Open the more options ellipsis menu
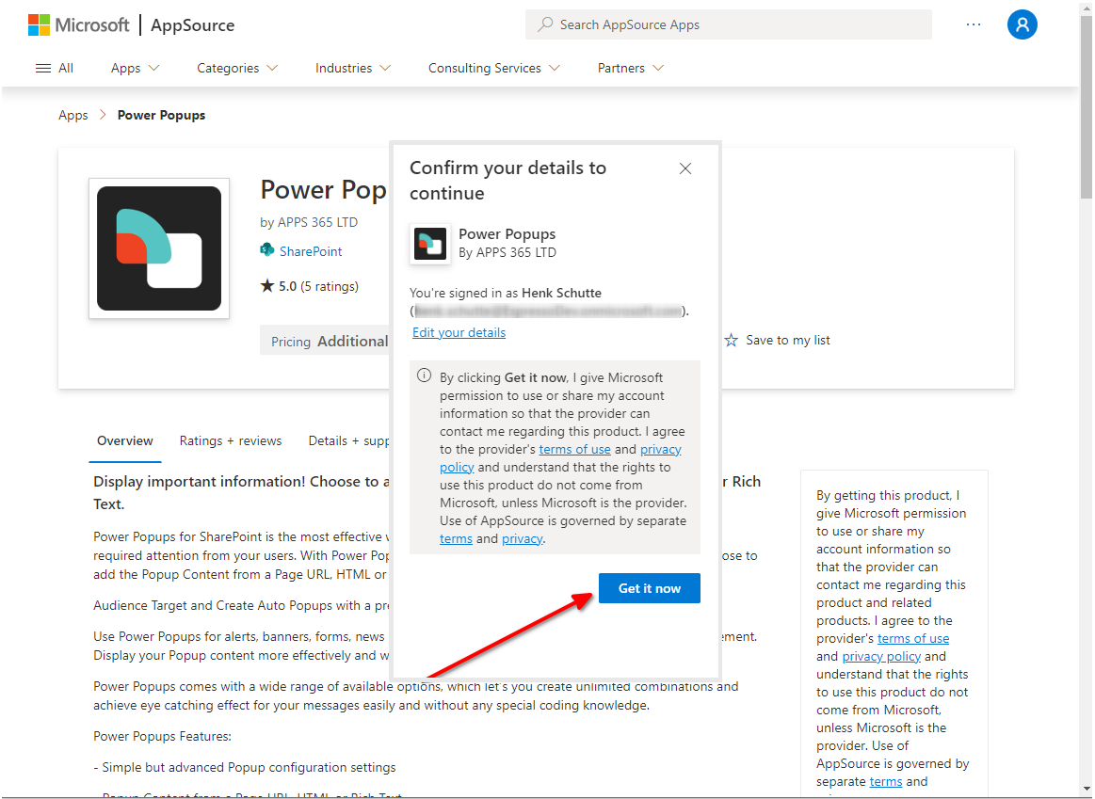 pyautogui.click(x=974, y=25)
